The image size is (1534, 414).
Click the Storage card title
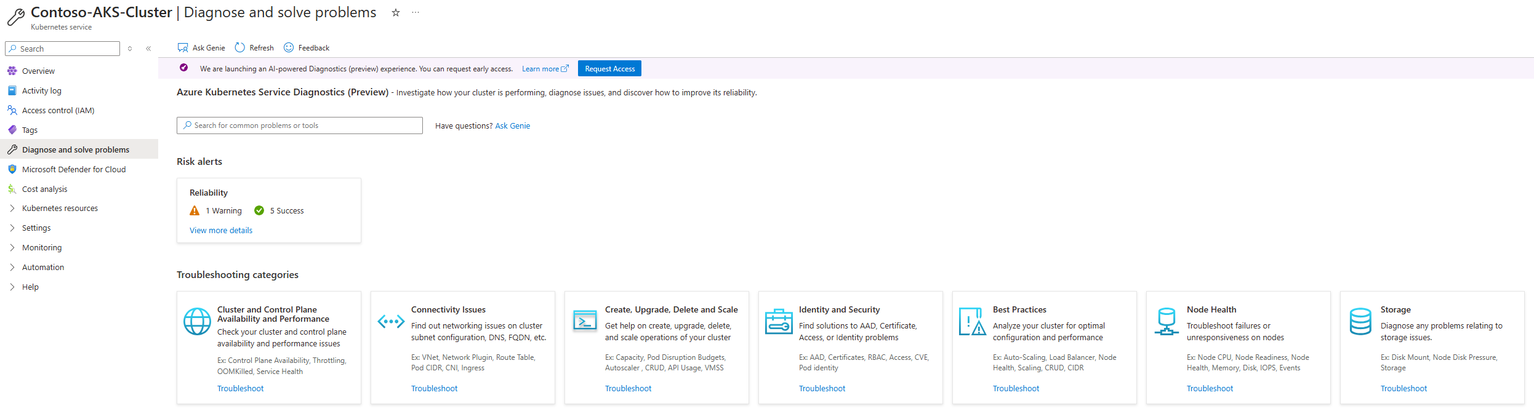pyautogui.click(x=1395, y=309)
